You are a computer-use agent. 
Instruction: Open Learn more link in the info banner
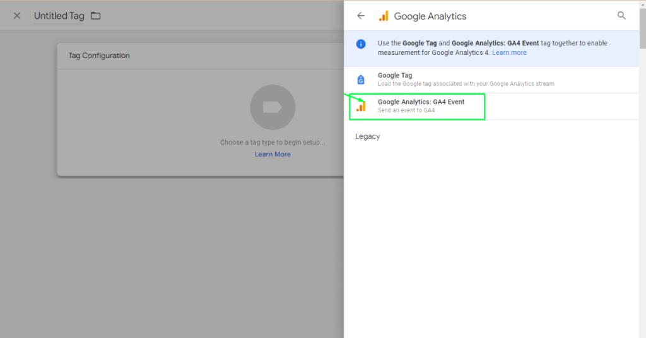509,53
